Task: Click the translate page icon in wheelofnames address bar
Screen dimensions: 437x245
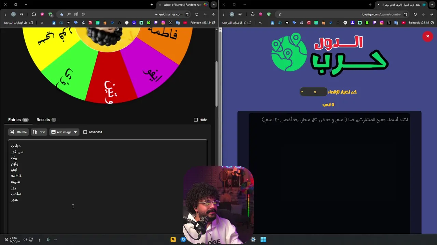Action: click(x=76, y=14)
